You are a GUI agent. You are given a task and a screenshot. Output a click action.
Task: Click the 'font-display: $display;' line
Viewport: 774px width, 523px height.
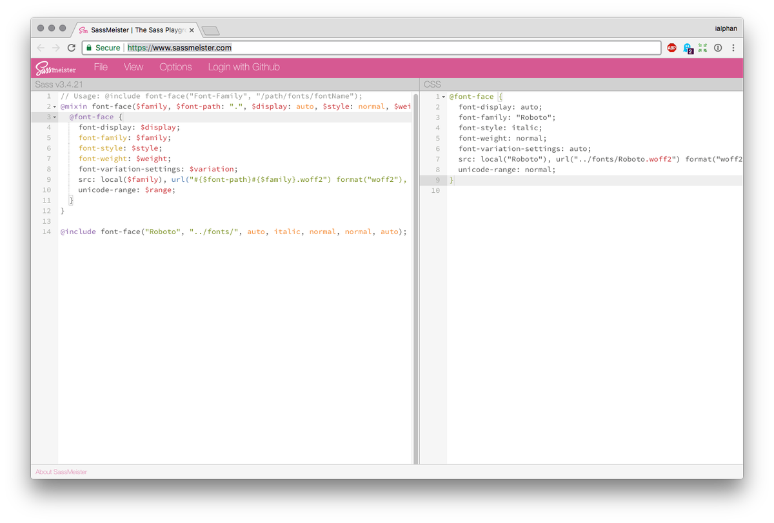[129, 127]
